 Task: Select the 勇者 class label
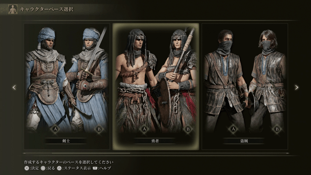point(155,141)
